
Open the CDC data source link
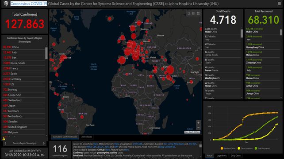click(x=95, y=147)
